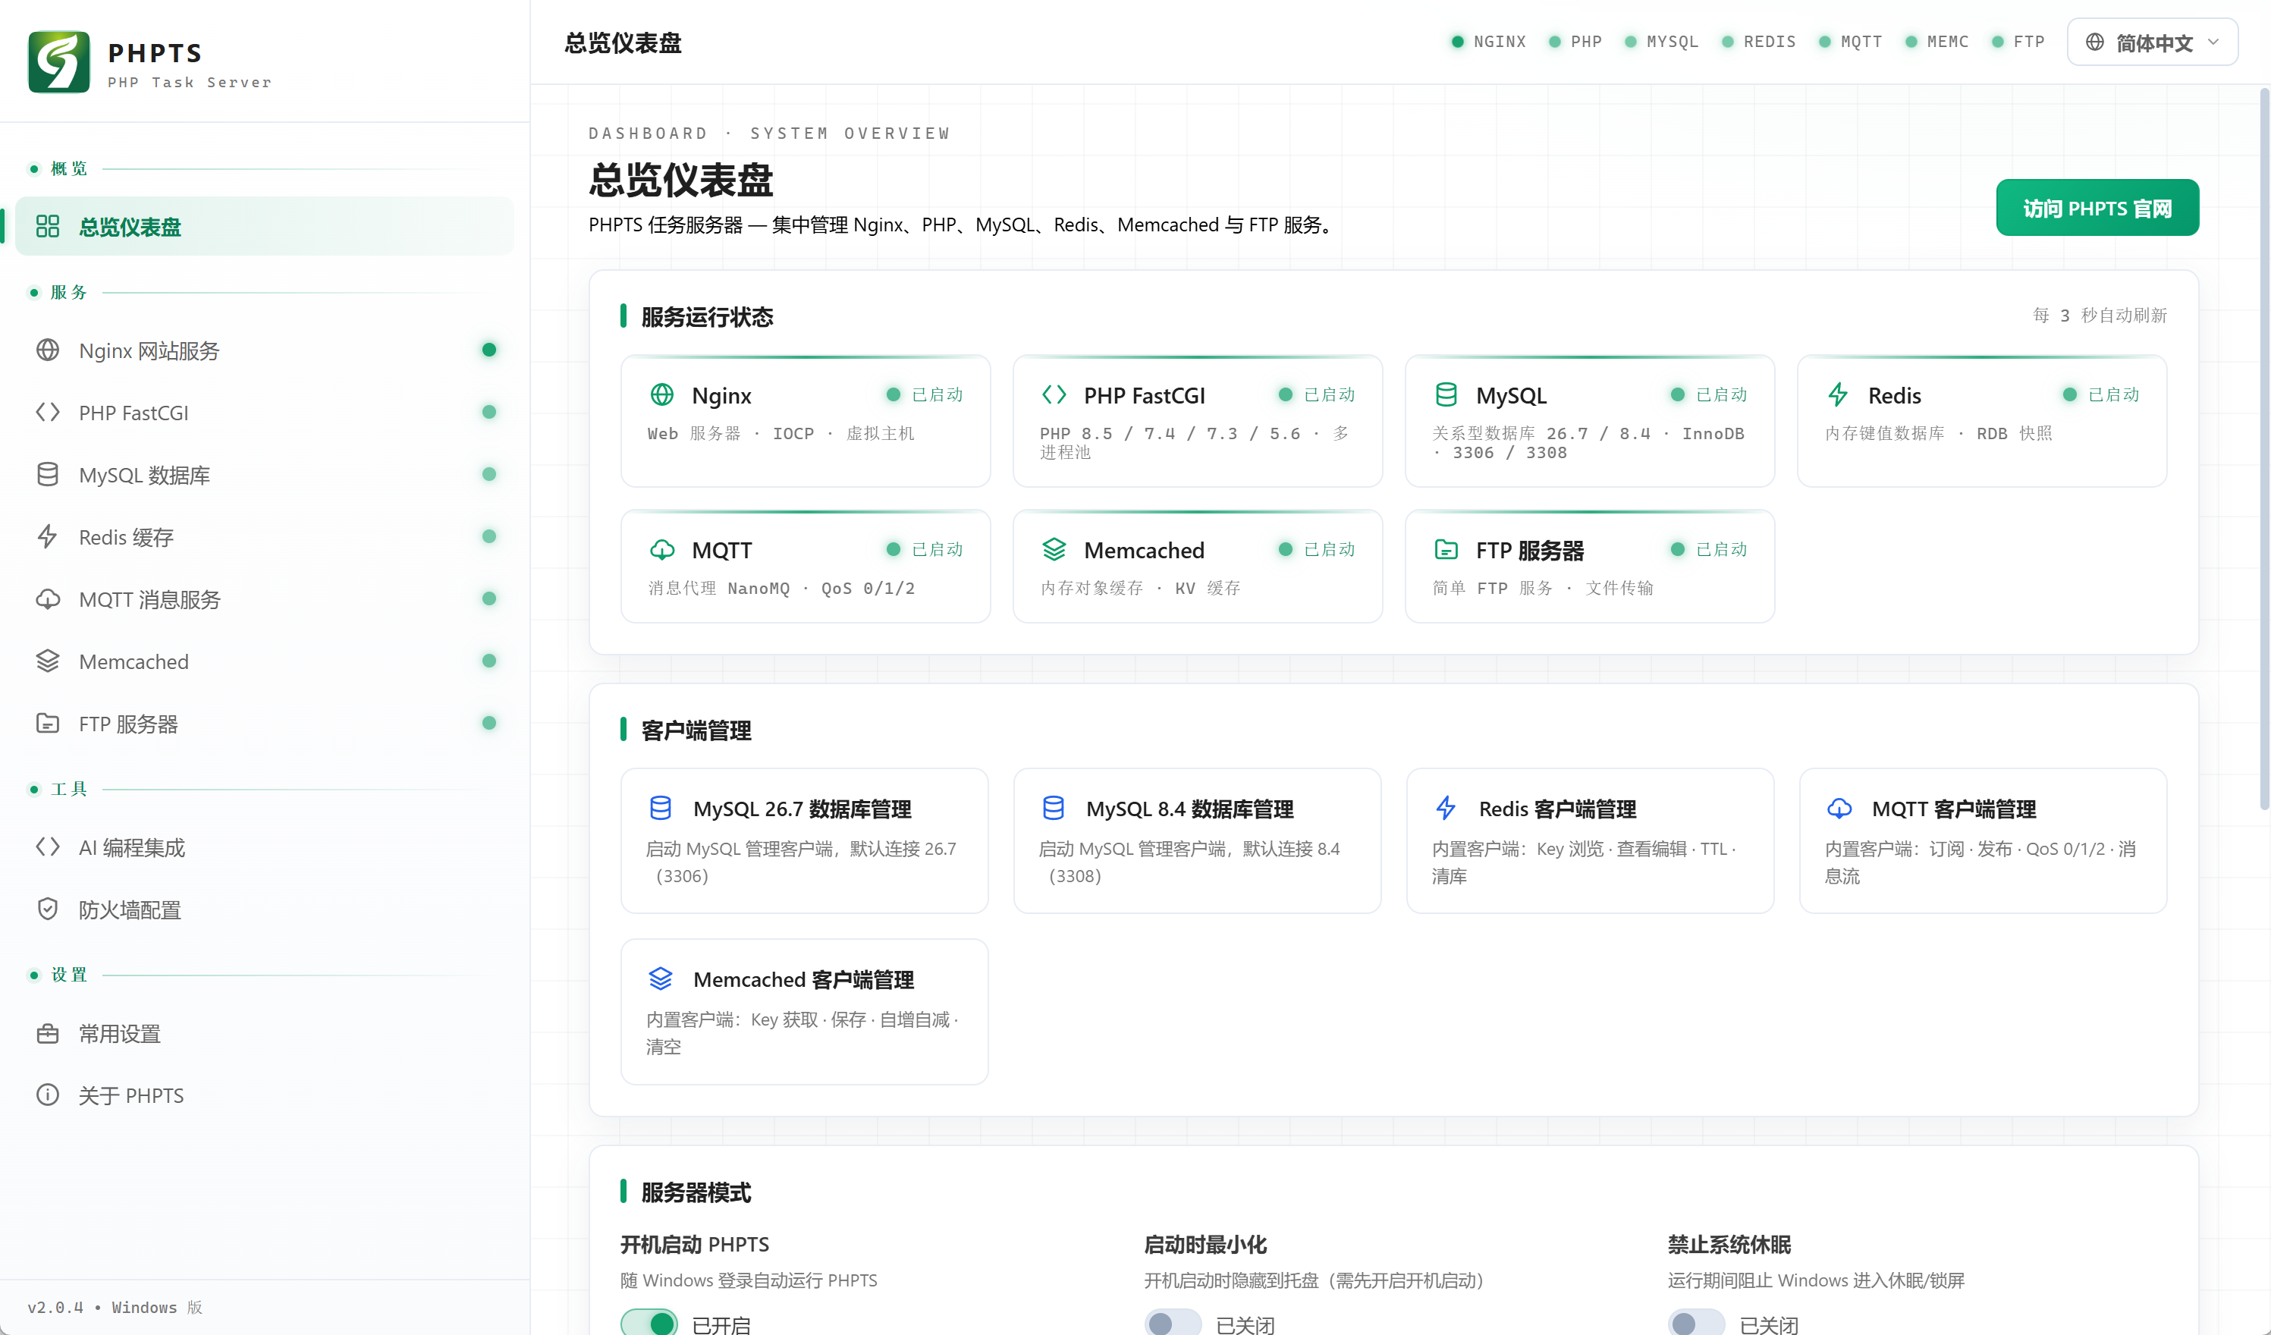This screenshot has width=2271, height=1335.
Task: Open 常用设置 from the sidebar
Action: [x=264, y=1033]
